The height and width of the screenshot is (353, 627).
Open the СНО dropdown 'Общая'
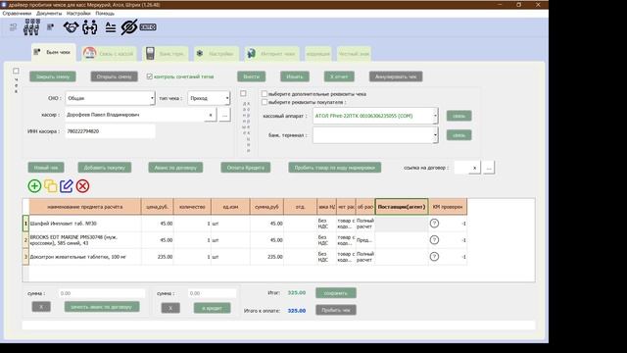[110, 98]
